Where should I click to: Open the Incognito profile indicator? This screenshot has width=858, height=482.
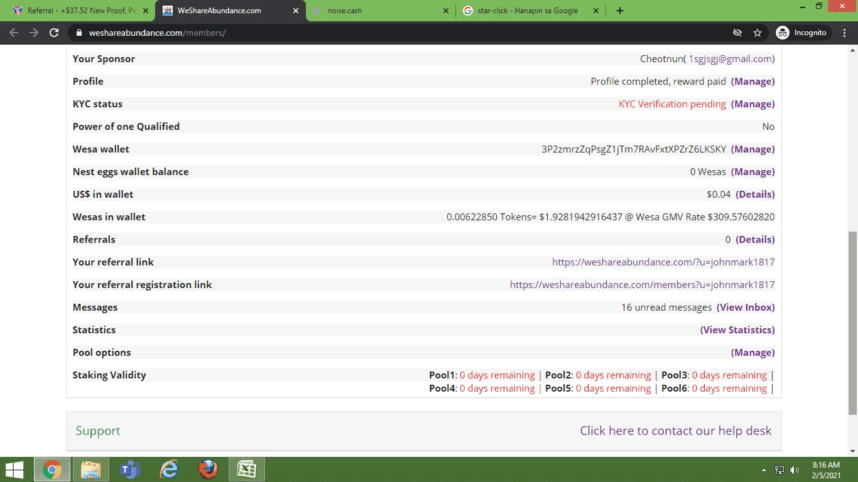click(x=803, y=33)
